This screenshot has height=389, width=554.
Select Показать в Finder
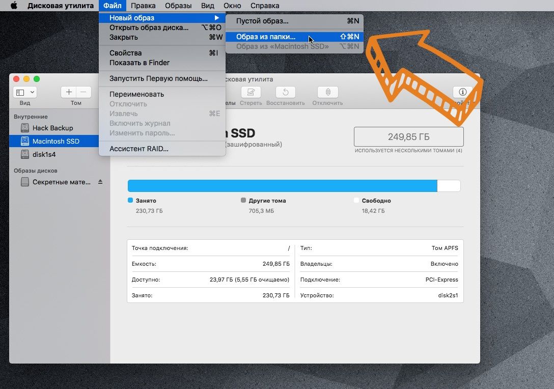[162, 63]
